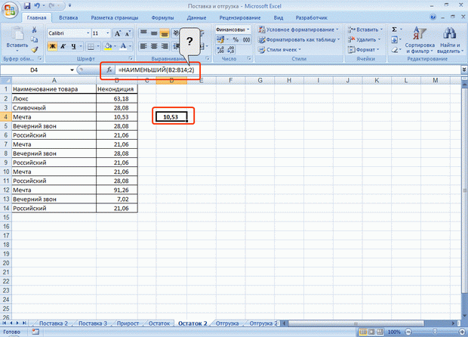Open the Шрифт group dialog launcher
This screenshot has width=468, height=337.
(x=131, y=58)
